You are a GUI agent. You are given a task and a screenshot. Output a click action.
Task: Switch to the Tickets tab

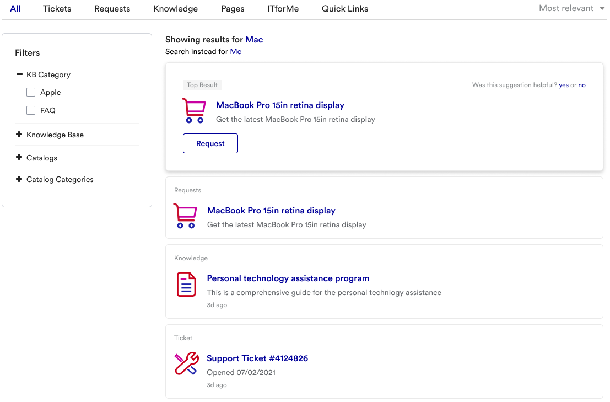pos(57,9)
